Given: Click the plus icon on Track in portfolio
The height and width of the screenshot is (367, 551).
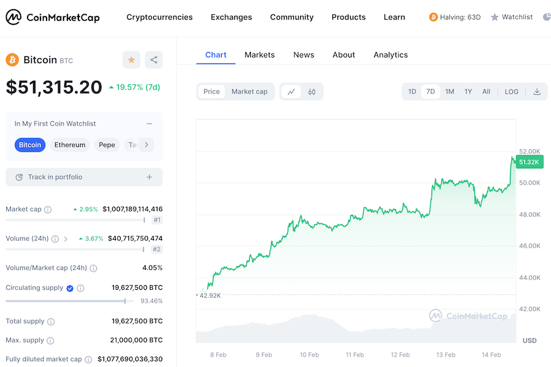Looking at the screenshot, I should pos(149,177).
